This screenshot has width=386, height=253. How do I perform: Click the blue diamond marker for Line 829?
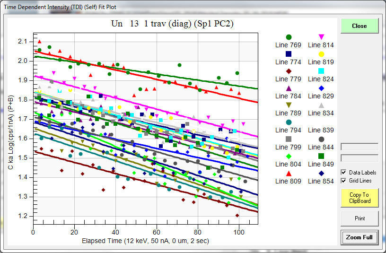(321, 88)
